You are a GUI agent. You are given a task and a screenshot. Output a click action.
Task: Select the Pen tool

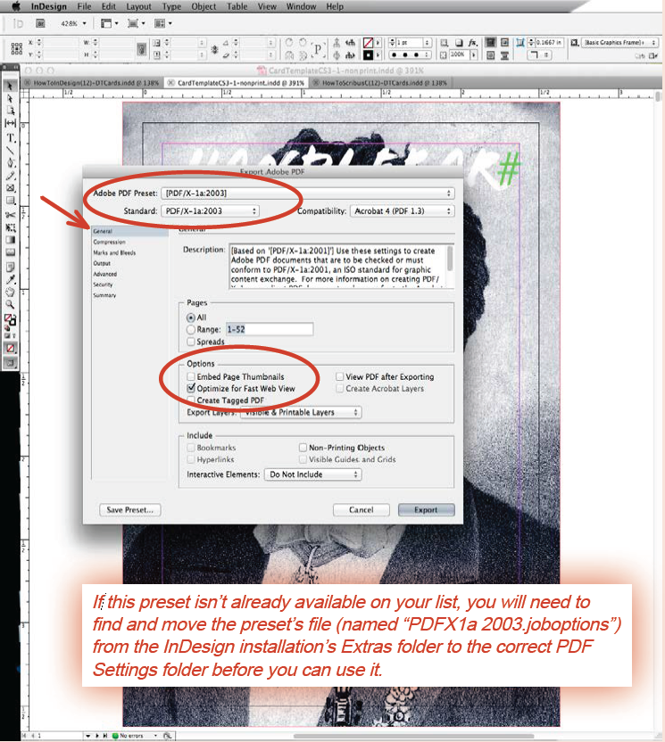tap(11, 163)
